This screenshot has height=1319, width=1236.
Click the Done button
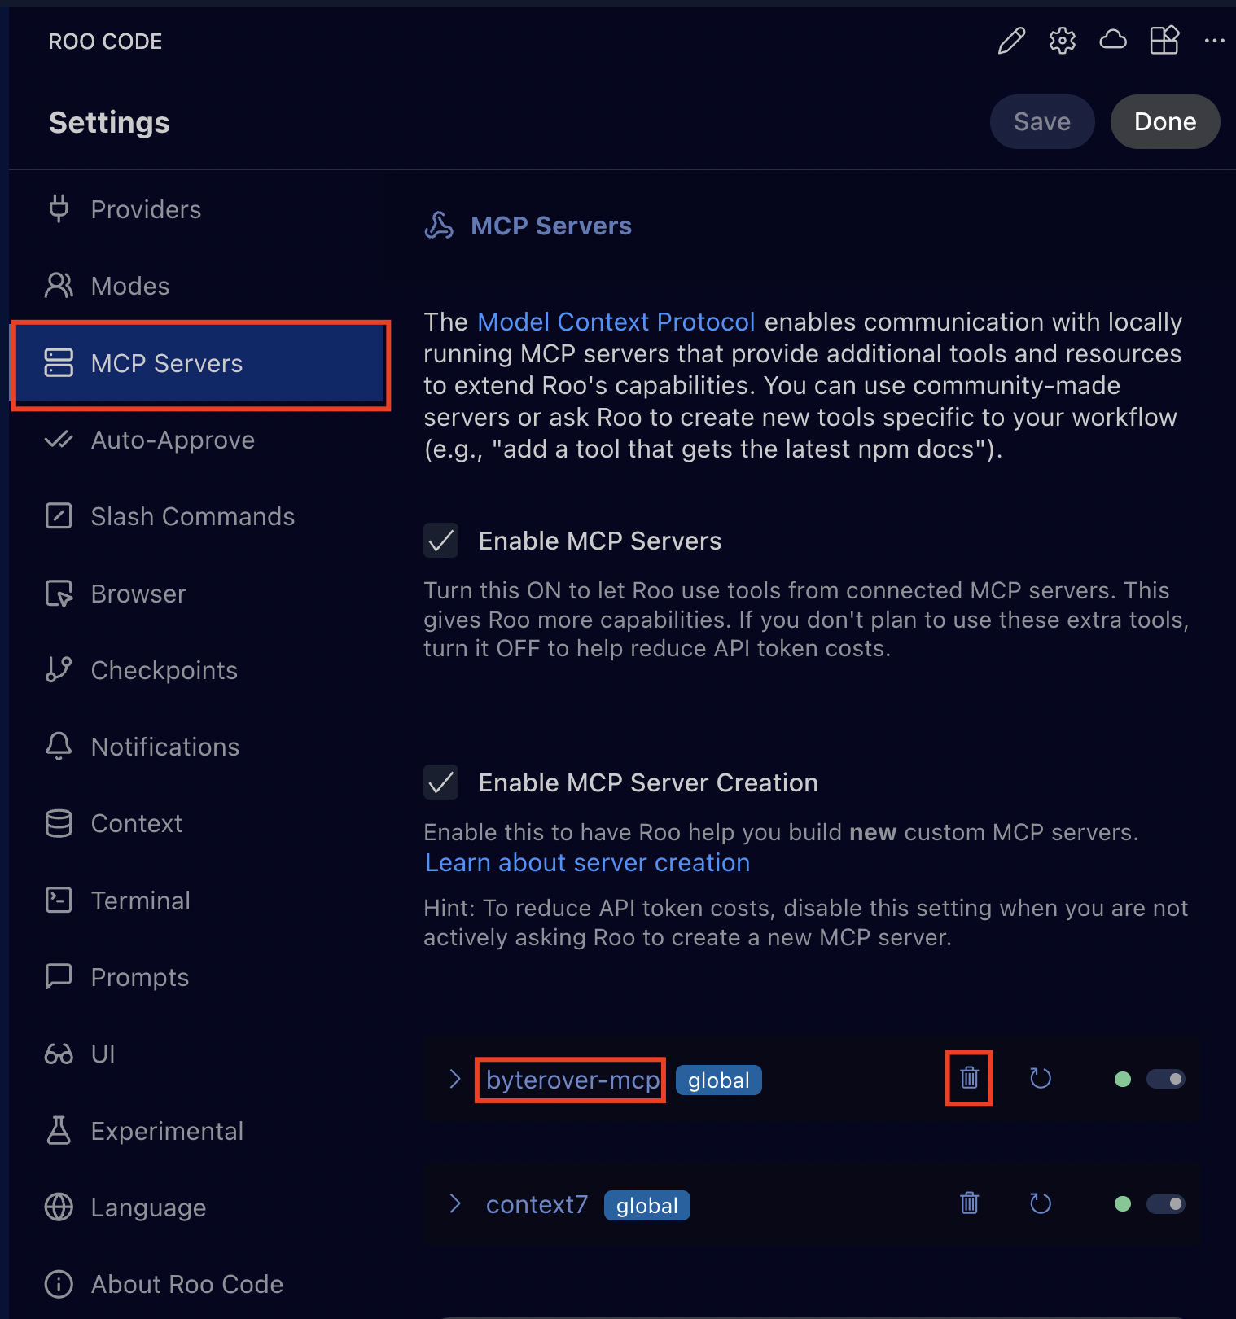(x=1165, y=121)
